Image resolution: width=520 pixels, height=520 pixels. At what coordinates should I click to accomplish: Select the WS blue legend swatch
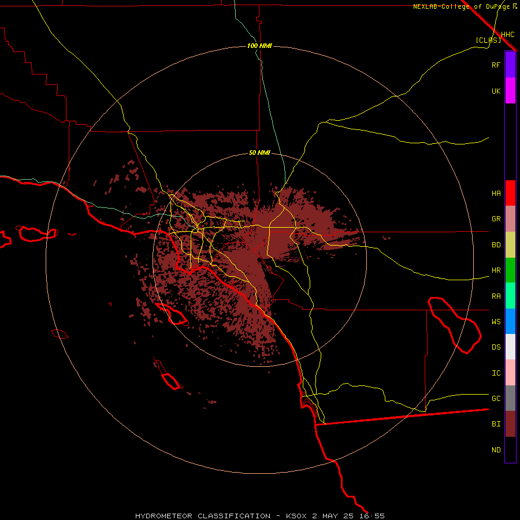(x=510, y=321)
